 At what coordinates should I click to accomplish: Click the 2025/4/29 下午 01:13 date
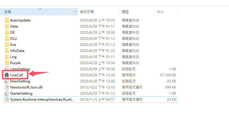click(97, 39)
